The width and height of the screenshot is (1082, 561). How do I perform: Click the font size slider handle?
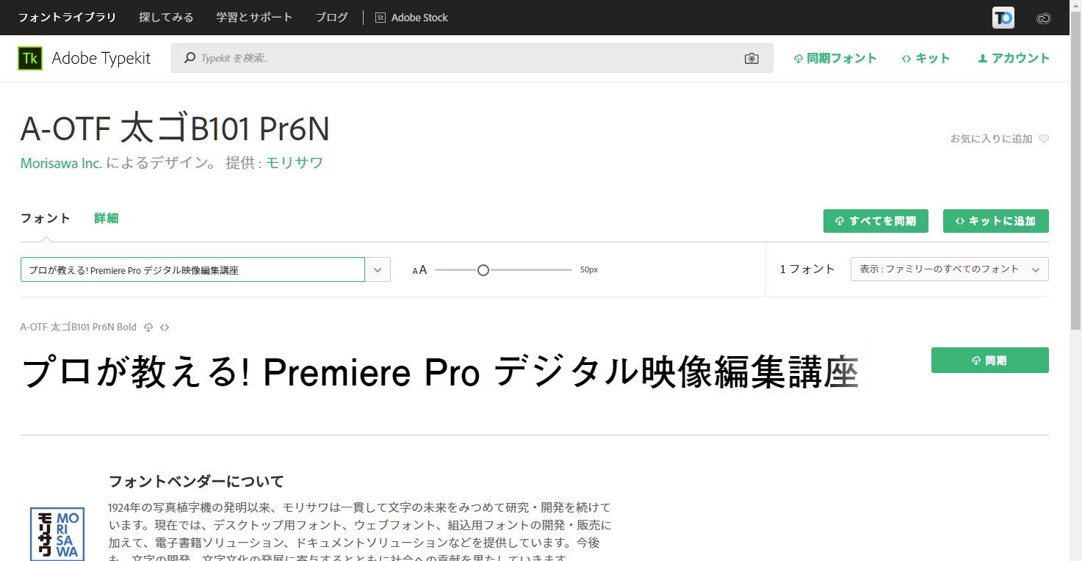point(483,270)
